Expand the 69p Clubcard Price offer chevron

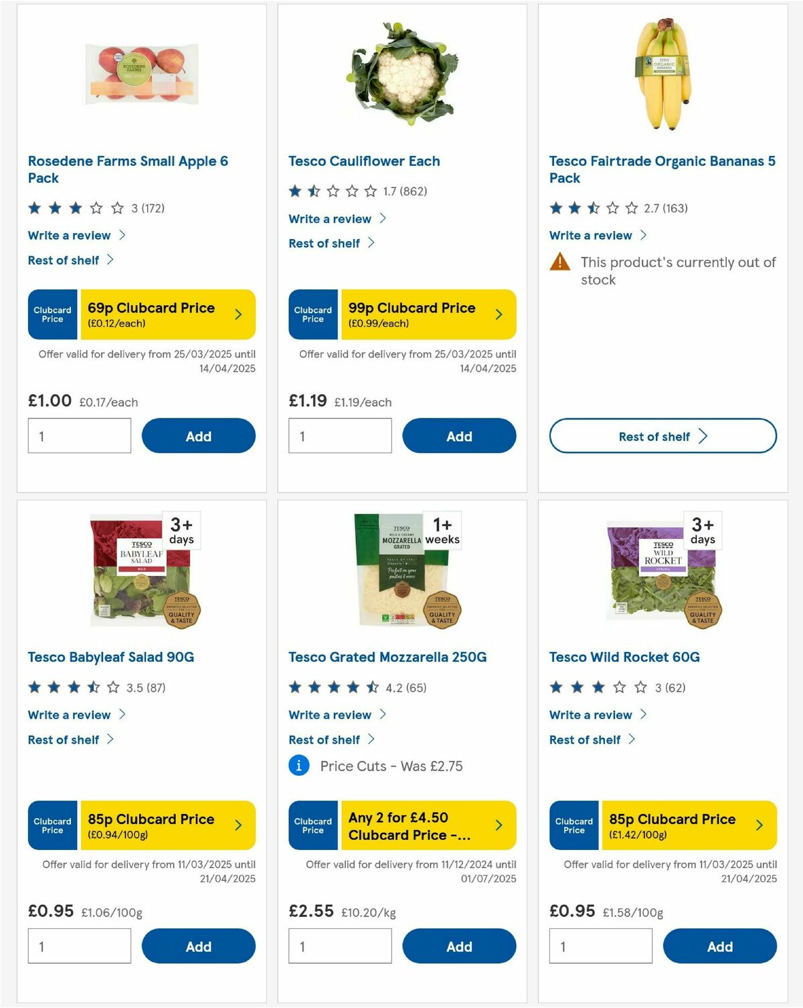pyautogui.click(x=238, y=315)
